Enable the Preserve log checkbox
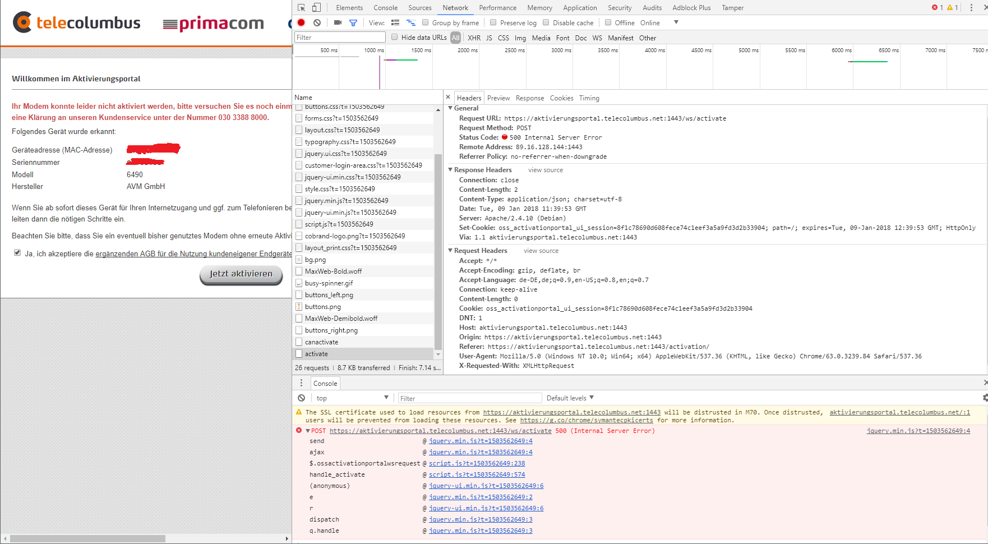The width and height of the screenshot is (988, 544). tap(493, 22)
